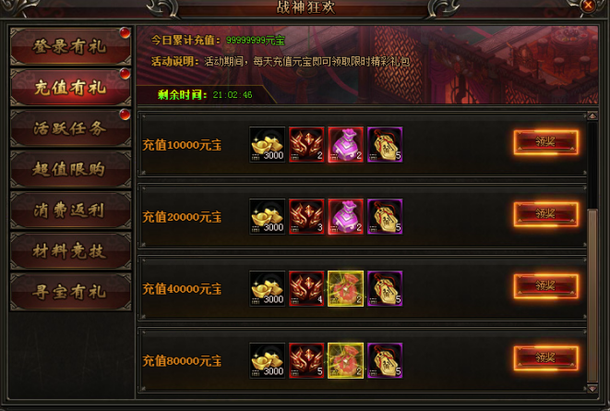Image resolution: width=610 pixels, height=411 pixels.
Task: Claim reward for 充值10000元宝
Action: tap(545, 142)
